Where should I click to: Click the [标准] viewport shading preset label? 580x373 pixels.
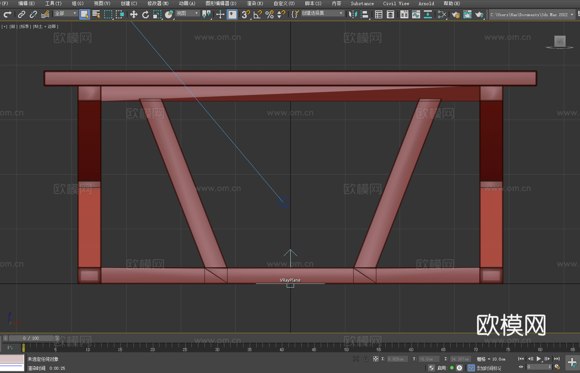25,26
